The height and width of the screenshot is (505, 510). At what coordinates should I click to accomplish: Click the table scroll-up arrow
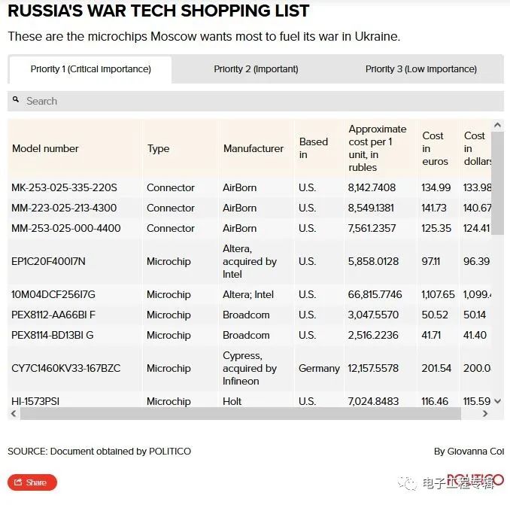(497, 125)
